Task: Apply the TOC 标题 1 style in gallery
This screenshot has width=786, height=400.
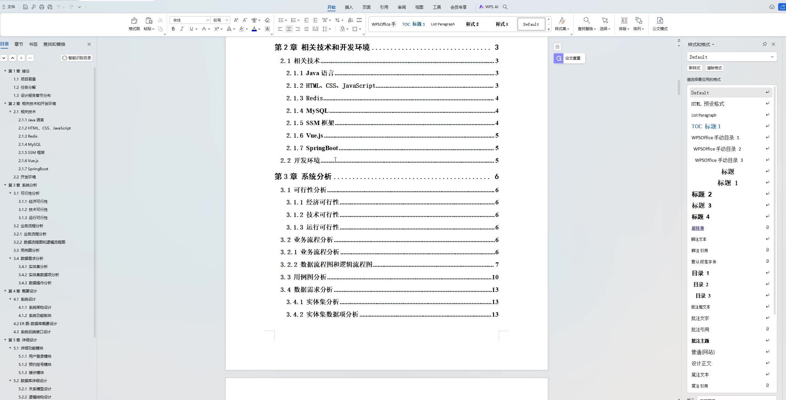Action: (413, 24)
